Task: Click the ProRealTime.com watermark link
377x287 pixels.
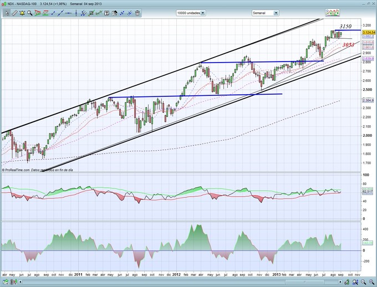Action: tap(16, 170)
